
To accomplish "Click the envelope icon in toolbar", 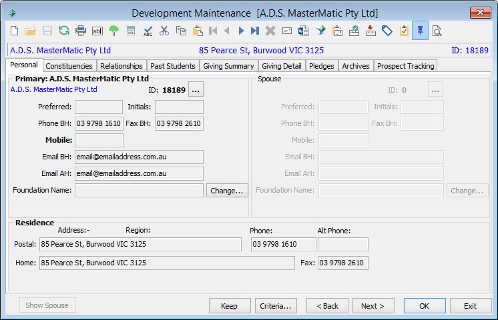I will [287, 31].
